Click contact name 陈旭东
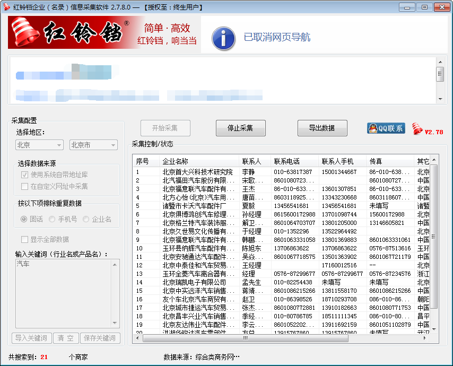 coord(251,248)
